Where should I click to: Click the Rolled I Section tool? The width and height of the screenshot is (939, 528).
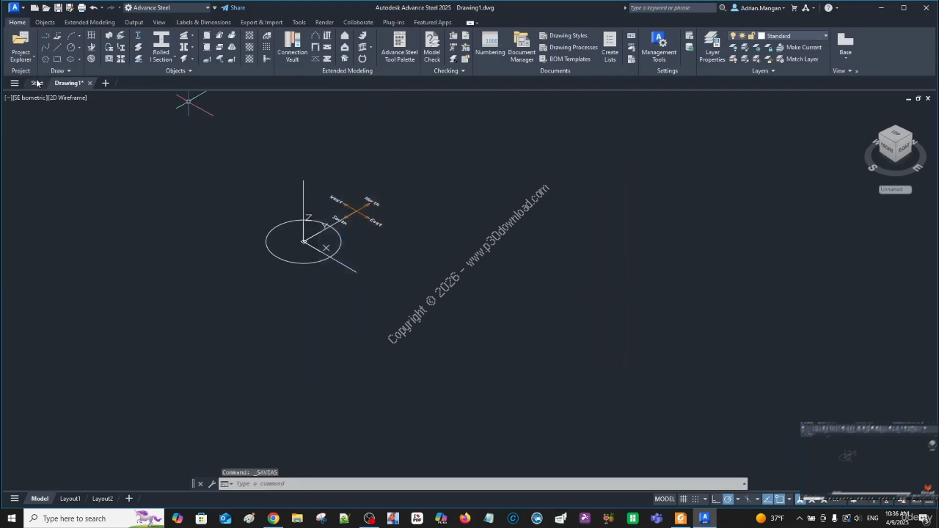161,45
